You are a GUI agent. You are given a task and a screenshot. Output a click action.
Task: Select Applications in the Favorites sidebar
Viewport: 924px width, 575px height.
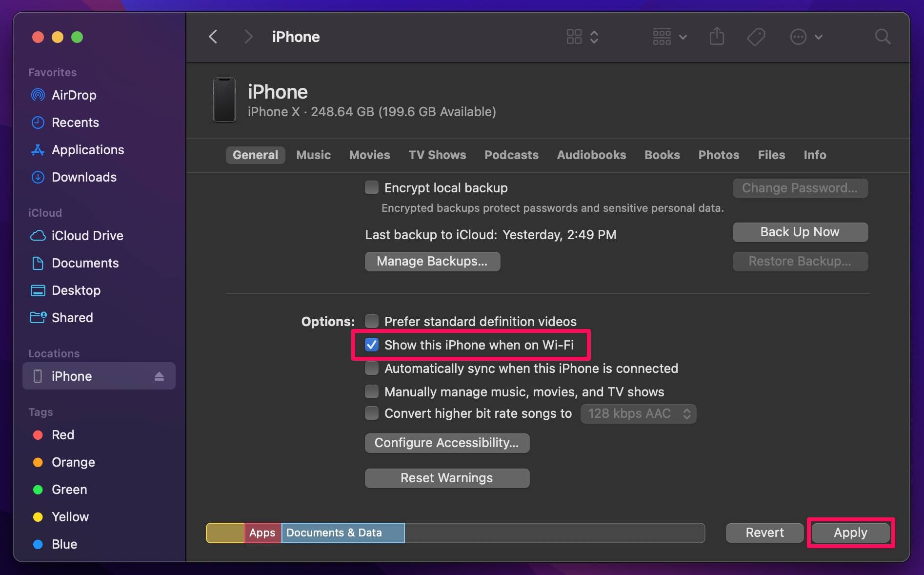(88, 150)
